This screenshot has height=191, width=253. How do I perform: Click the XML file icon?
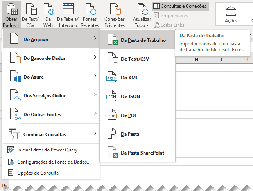point(111,77)
